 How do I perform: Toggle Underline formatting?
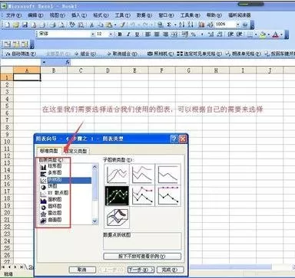(x=137, y=34)
